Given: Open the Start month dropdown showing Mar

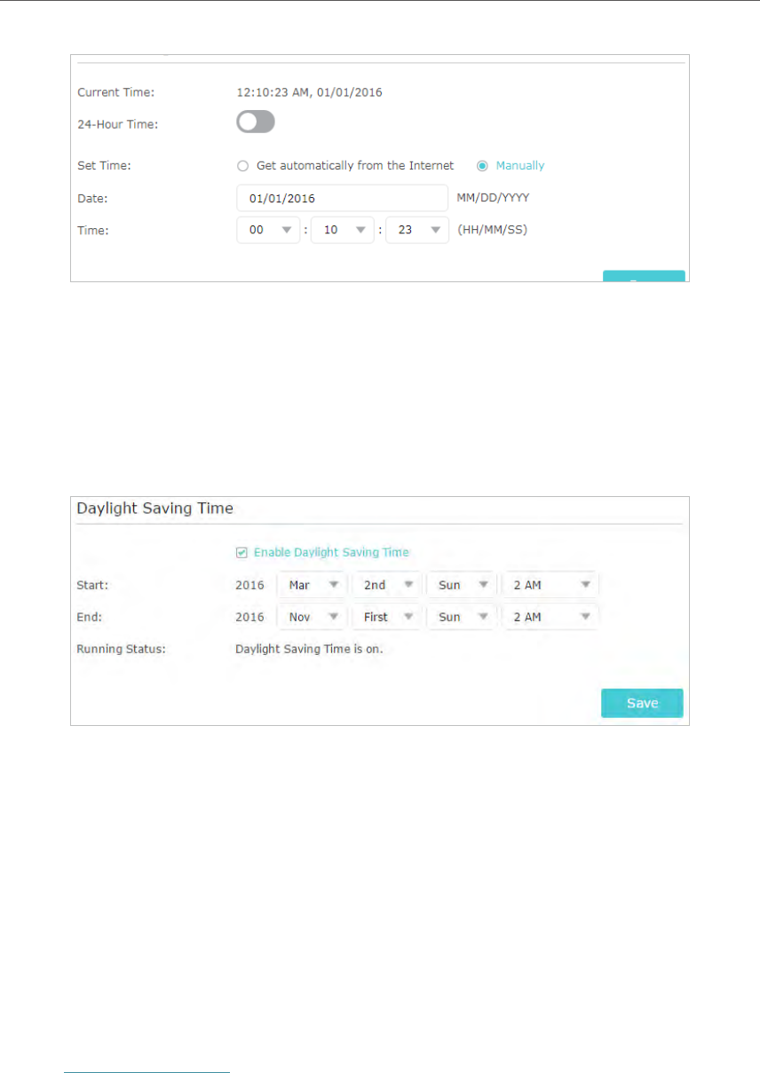Looking at the screenshot, I should pyautogui.click(x=312, y=585).
